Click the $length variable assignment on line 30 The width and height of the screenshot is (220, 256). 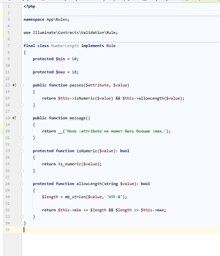pyautogui.click(x=50, y=197)
